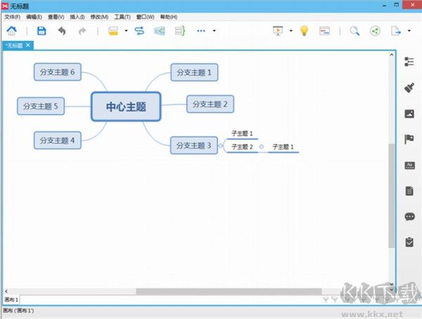
Task: Select the 子主题 2 subtopic
Action: (242, 147)
